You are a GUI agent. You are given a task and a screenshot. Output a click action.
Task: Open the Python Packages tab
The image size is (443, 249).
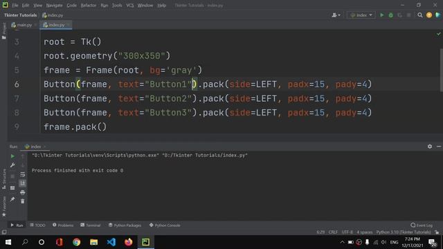click(x=125, y=225)
